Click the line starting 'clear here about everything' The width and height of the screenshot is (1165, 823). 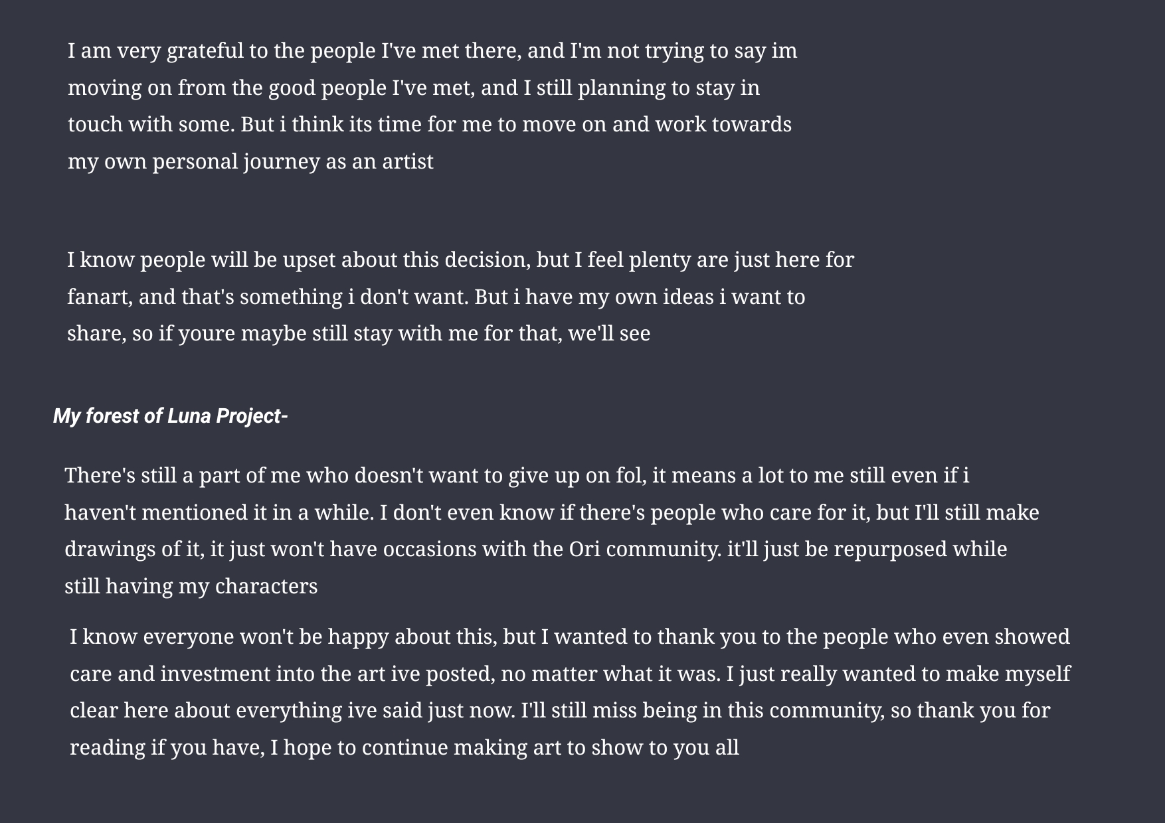click(x=559, y=711)
